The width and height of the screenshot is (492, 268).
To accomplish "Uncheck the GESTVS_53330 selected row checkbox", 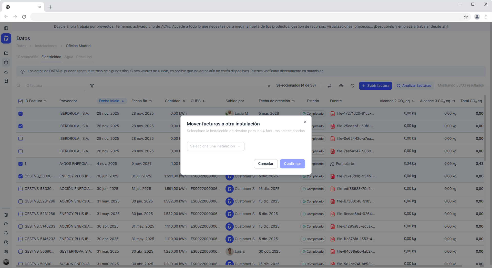I will click(20, 176).
